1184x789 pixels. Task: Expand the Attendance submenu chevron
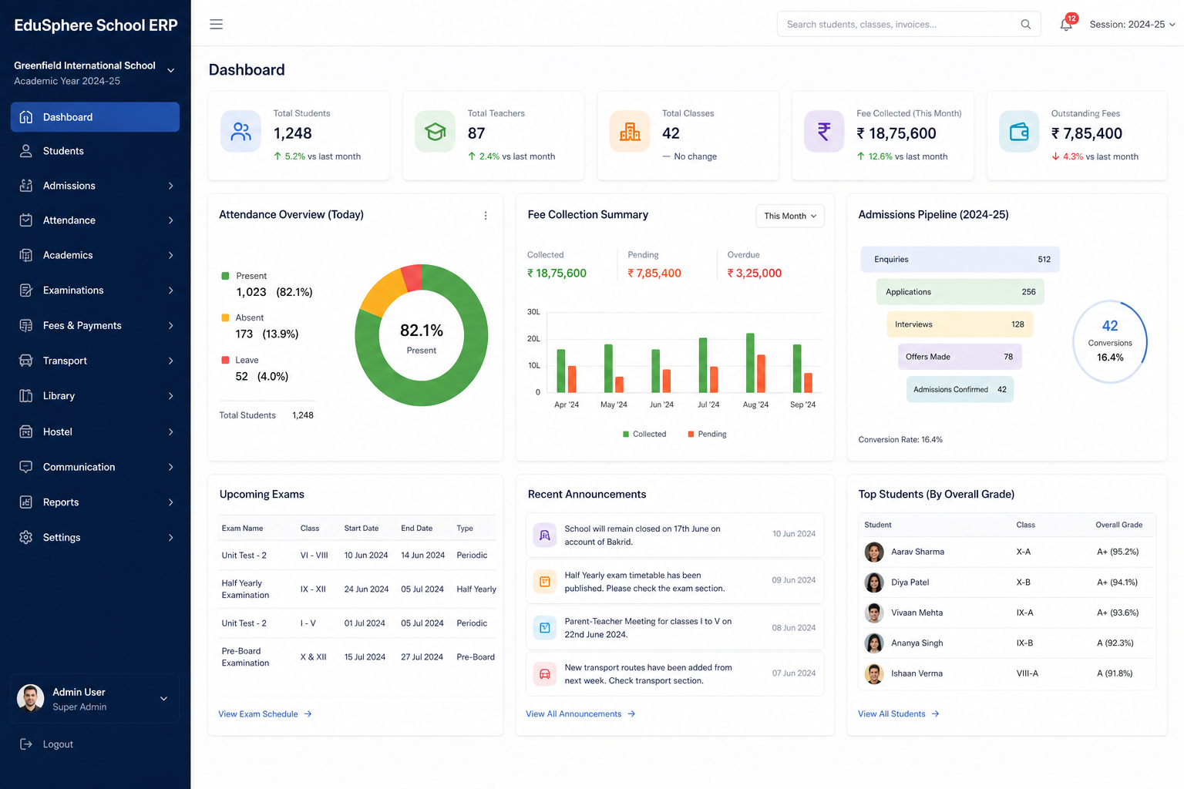point(171,220)
